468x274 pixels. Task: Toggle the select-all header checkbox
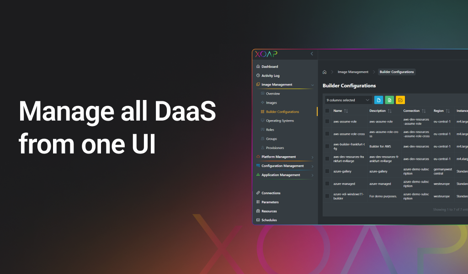coord(327,111)
